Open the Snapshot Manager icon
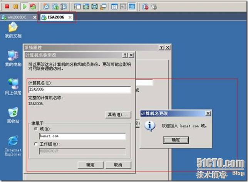The height and width of the screenshot is (182, 248). [64, 7]
